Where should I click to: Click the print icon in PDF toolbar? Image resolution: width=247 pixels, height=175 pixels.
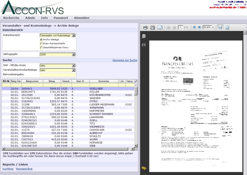click(x=145, y=27)
